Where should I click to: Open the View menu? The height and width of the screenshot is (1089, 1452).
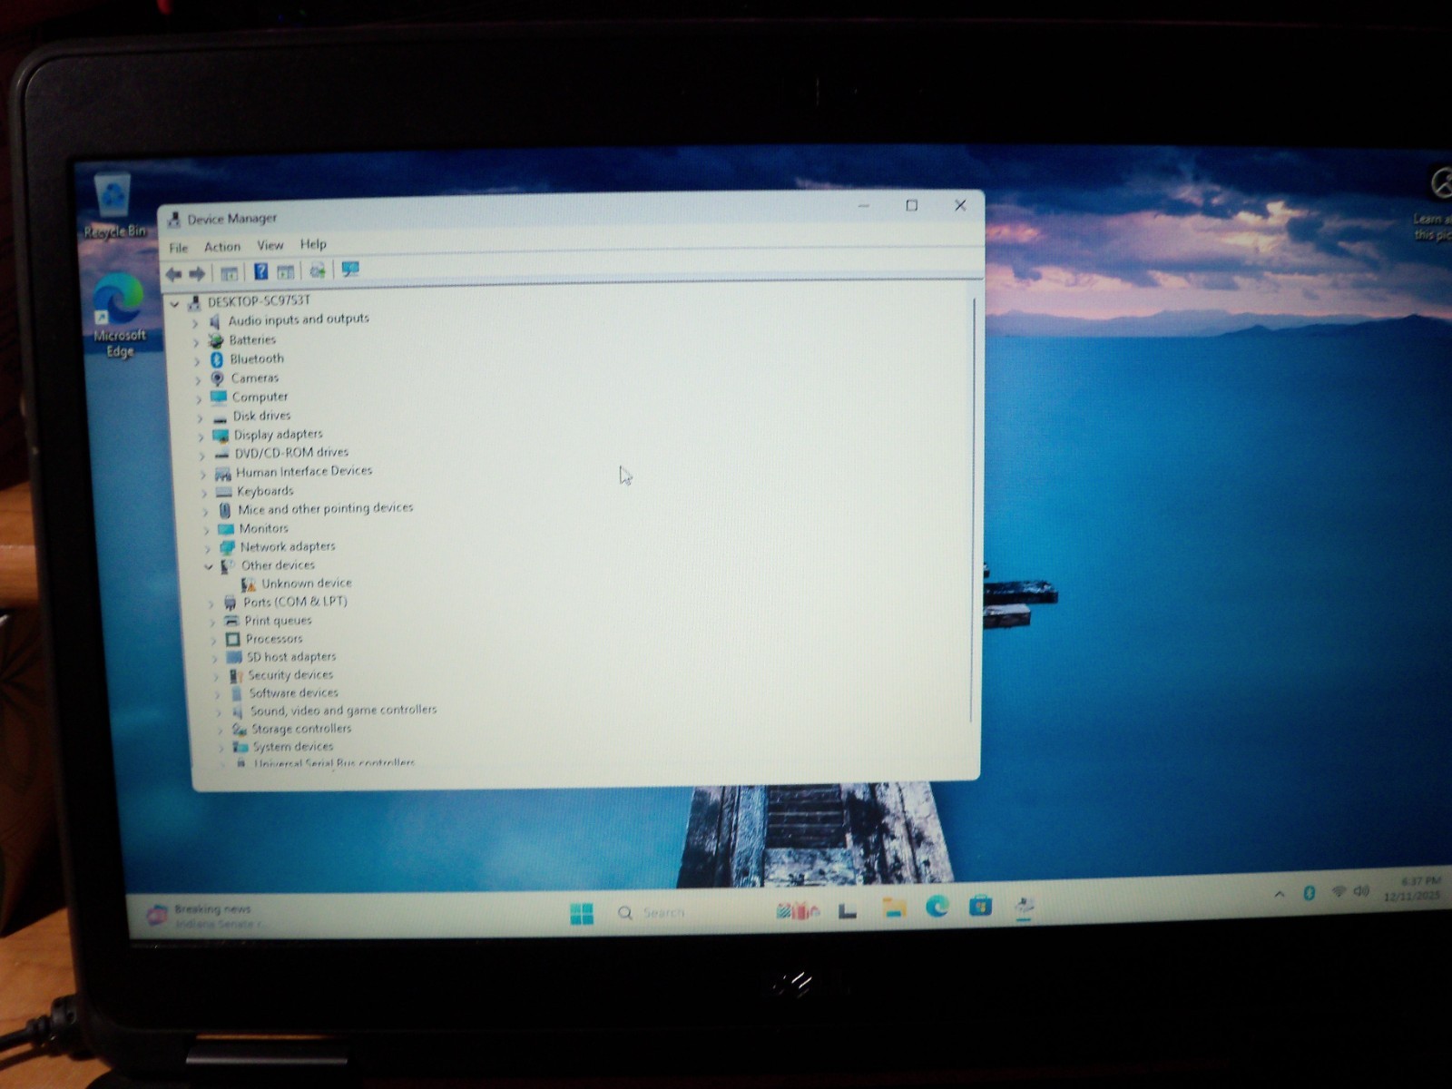pos(270,245)
